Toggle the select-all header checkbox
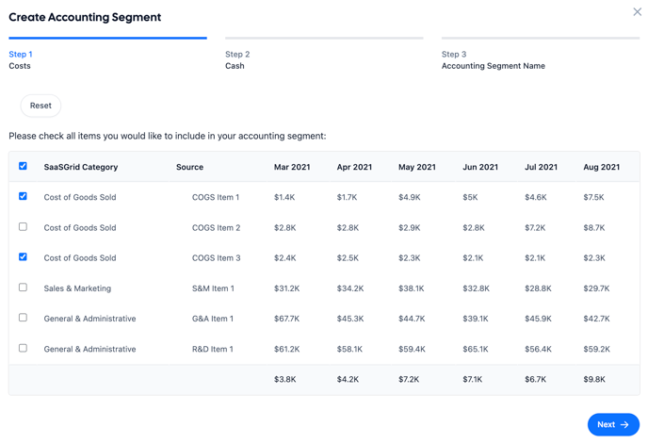 coord(23,166)
